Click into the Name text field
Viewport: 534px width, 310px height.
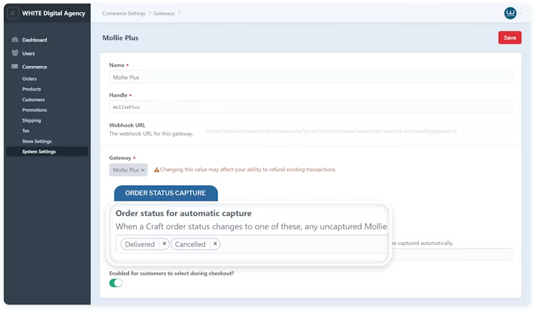[311, 77]
